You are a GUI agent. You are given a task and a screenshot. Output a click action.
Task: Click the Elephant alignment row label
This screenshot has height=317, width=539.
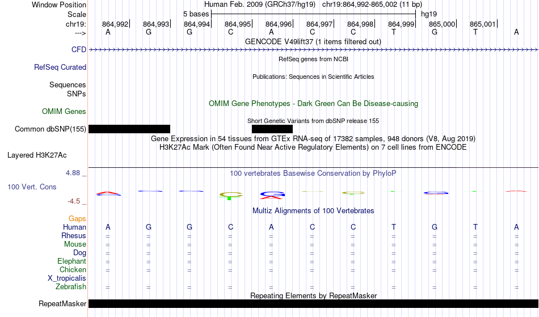pos(72,261)
